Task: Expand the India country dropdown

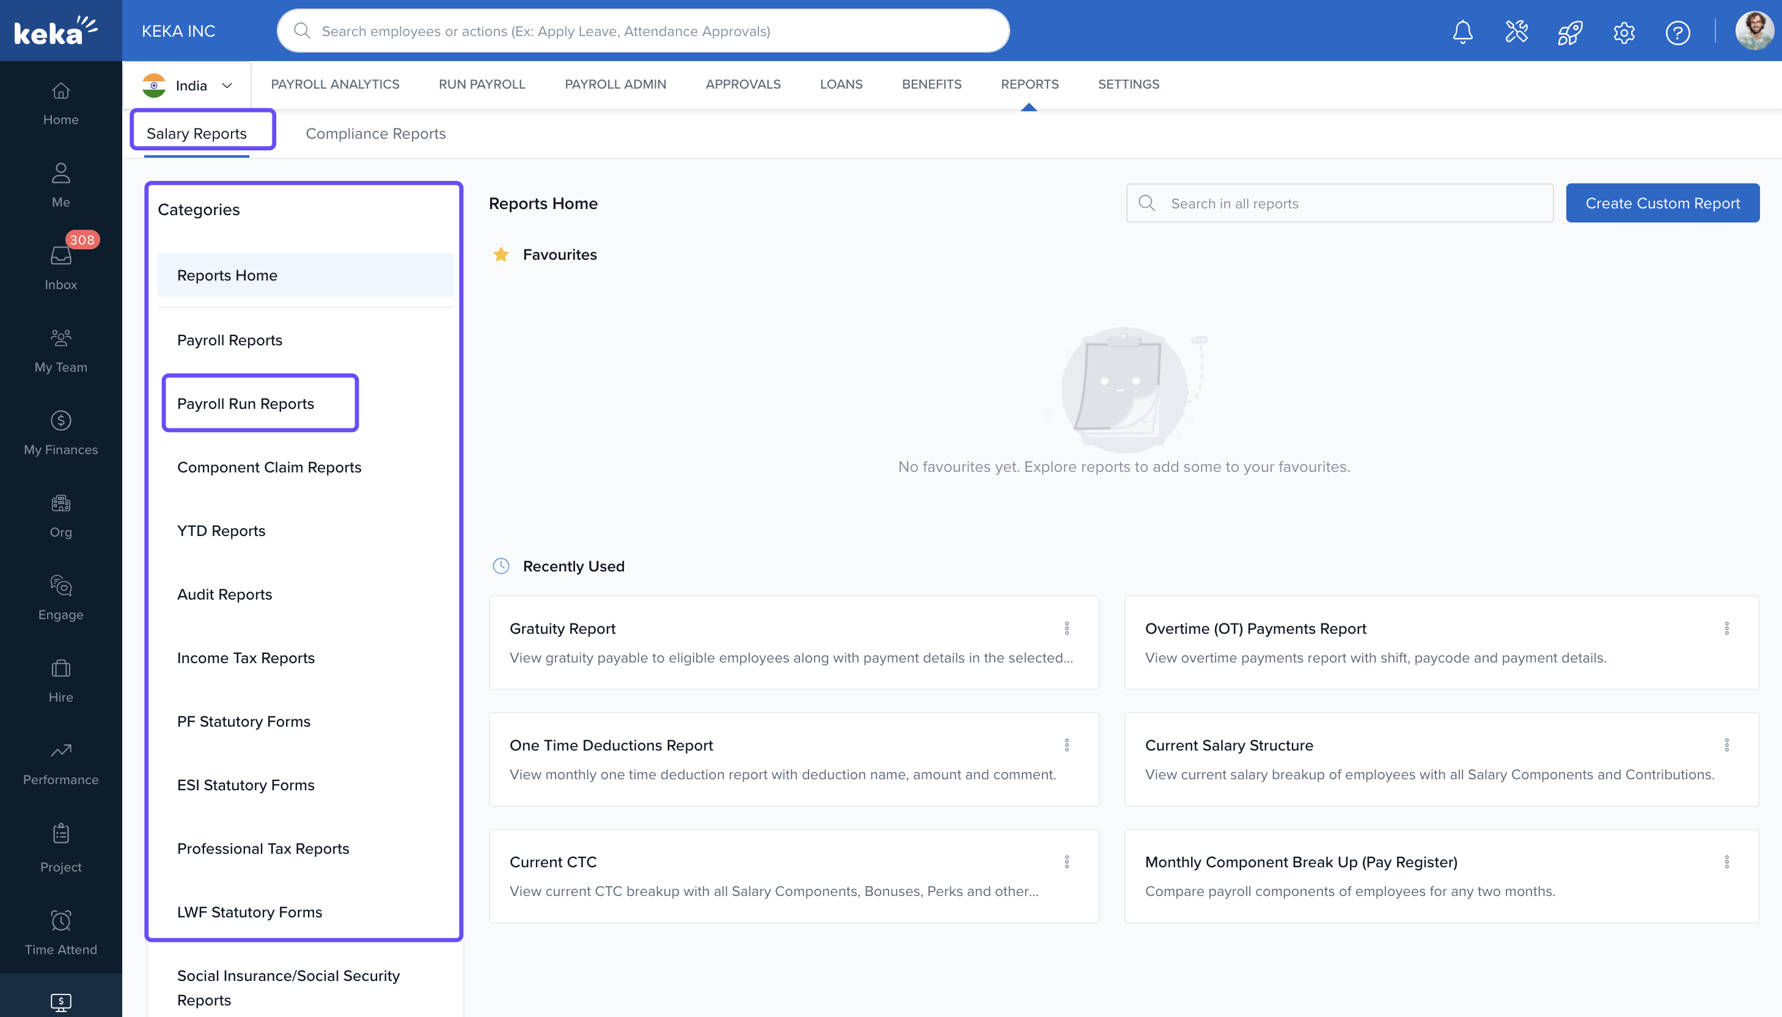Action: pyautogui.click(x=187, y=85)
